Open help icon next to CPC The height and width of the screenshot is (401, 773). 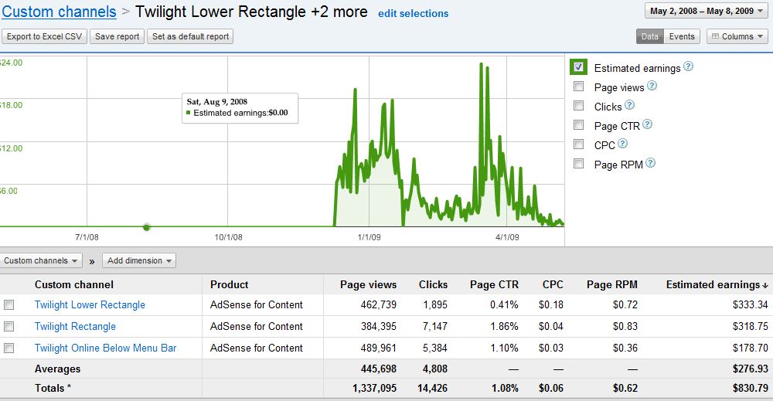pos(622,144)
